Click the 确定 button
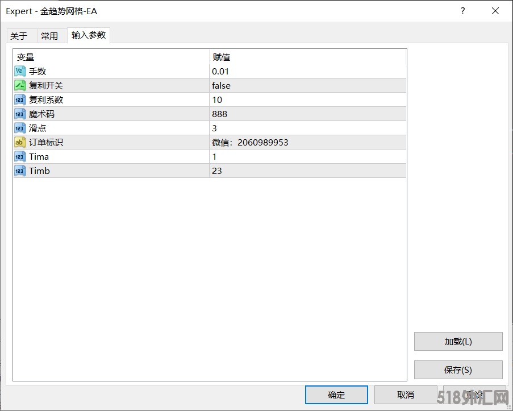513x411 pixels. point(336,395)
